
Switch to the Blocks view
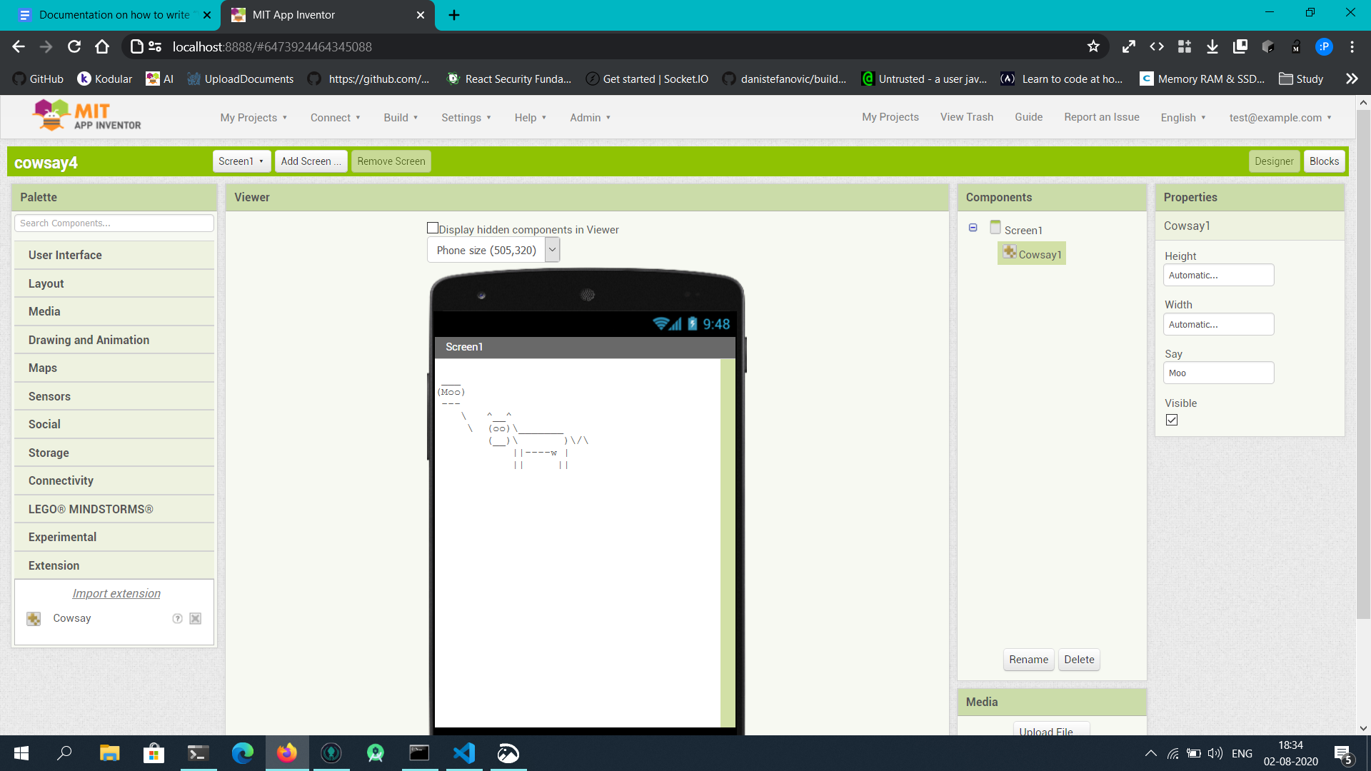(1324, 161)
